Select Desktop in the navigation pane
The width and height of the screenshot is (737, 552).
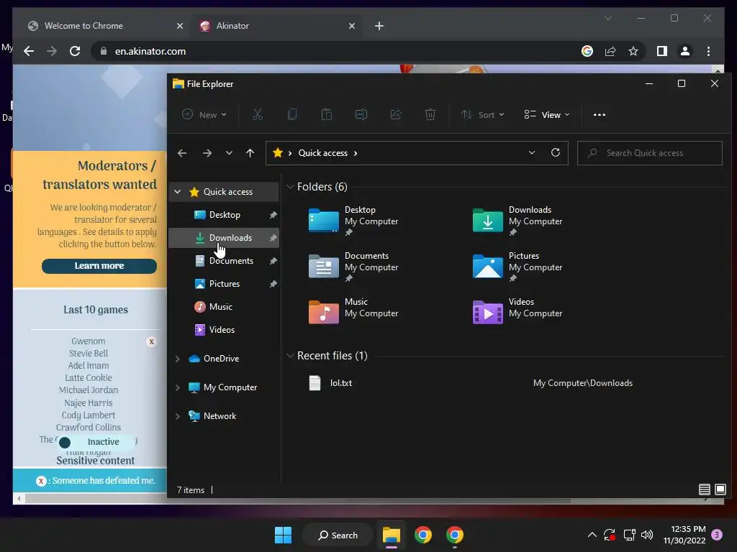coord(225,214)
